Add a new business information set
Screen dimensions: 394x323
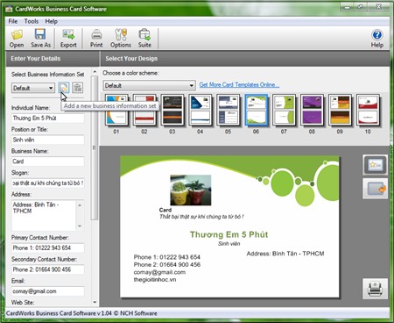pos(64,88)
